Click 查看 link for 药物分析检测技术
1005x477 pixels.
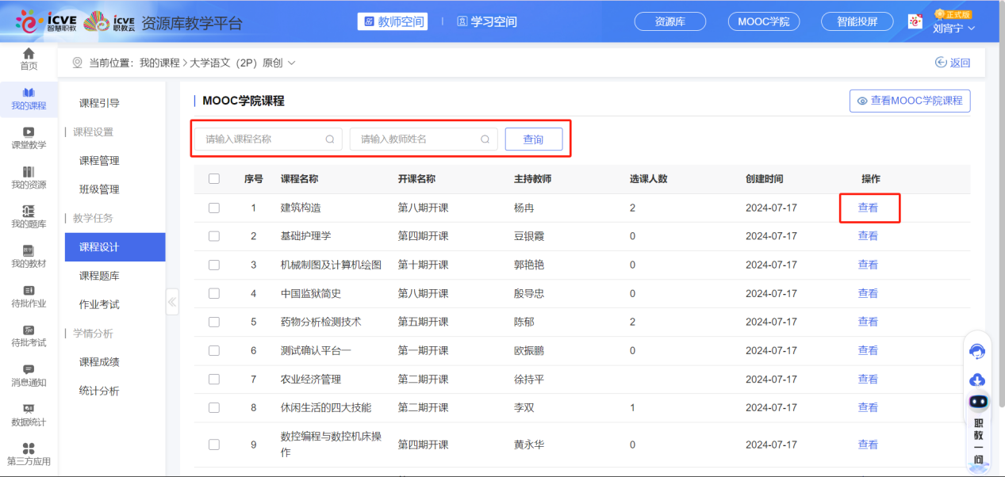click(868, 322)
